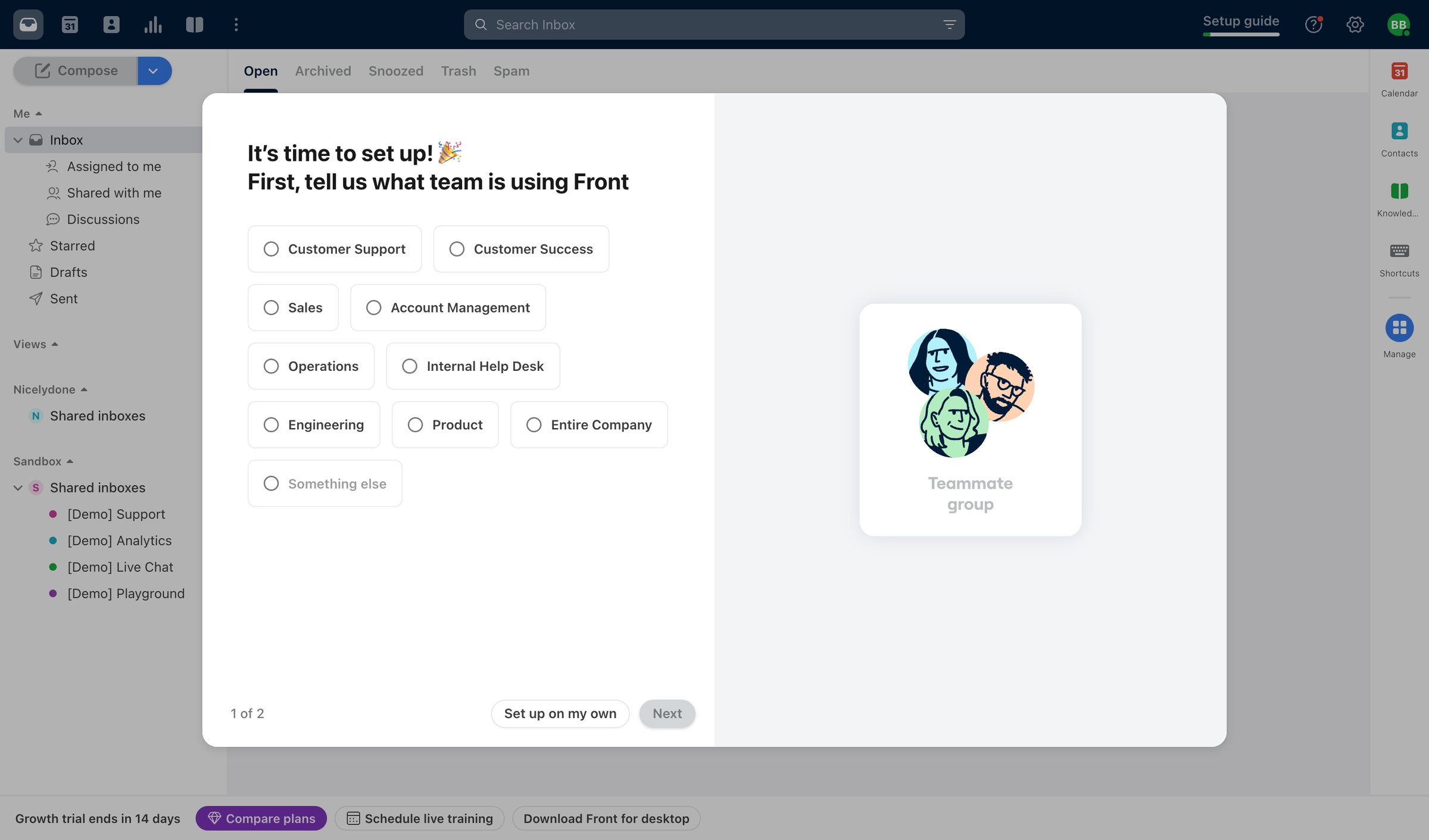Image resolution: width=1429 pixels, height=840 pixels.
Task: Collapse the Inbox chevron in sidebar
Action: (x=18, y=140)
